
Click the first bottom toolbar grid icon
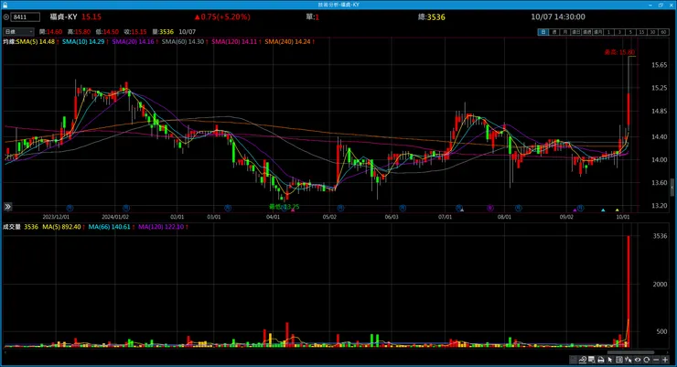click(x=574, y=360)
